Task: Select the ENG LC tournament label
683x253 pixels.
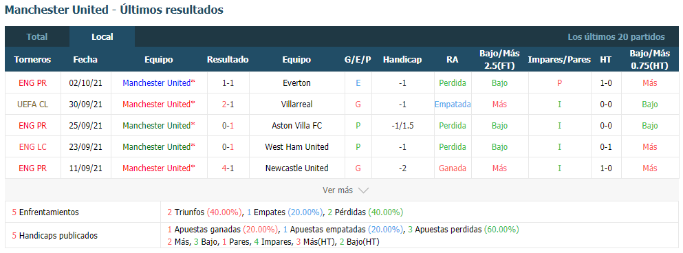Action: (x=32, y=146)
